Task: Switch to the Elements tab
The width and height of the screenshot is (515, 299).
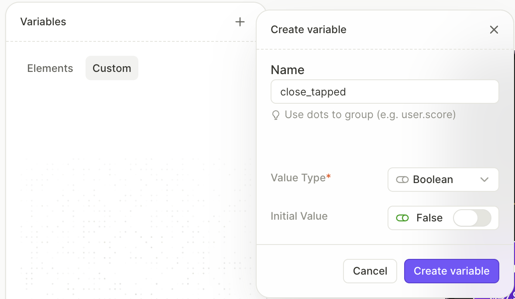Action: (50, 68)
